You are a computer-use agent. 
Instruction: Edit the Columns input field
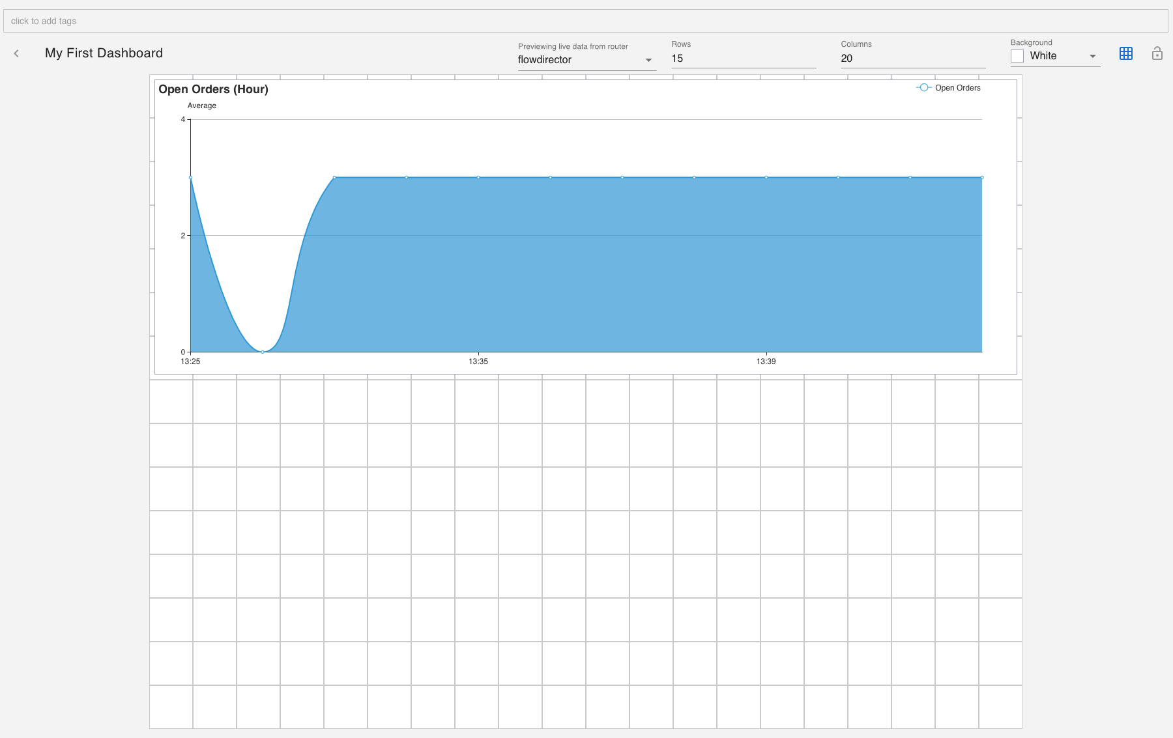(913, 59)
